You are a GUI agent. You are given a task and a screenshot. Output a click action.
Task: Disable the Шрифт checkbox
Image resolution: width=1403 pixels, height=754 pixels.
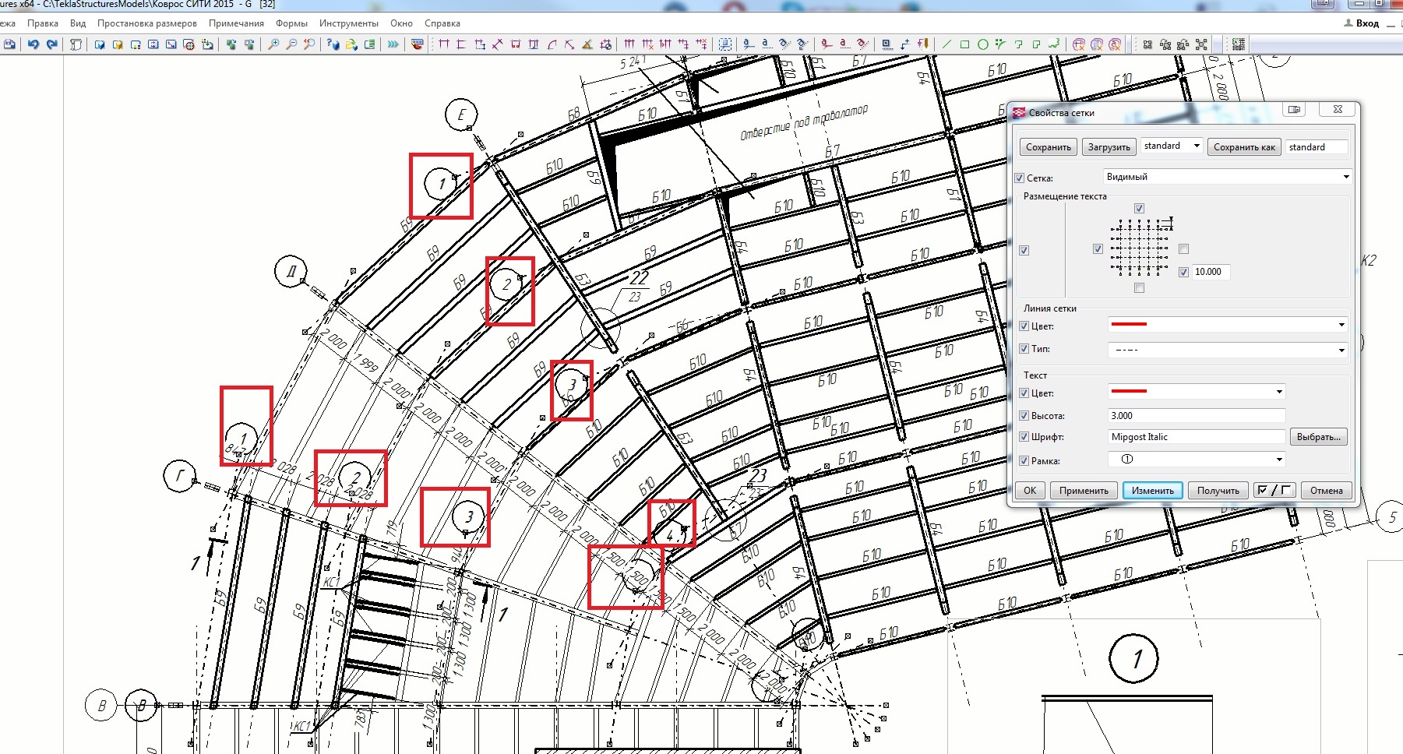point(1024,437)
